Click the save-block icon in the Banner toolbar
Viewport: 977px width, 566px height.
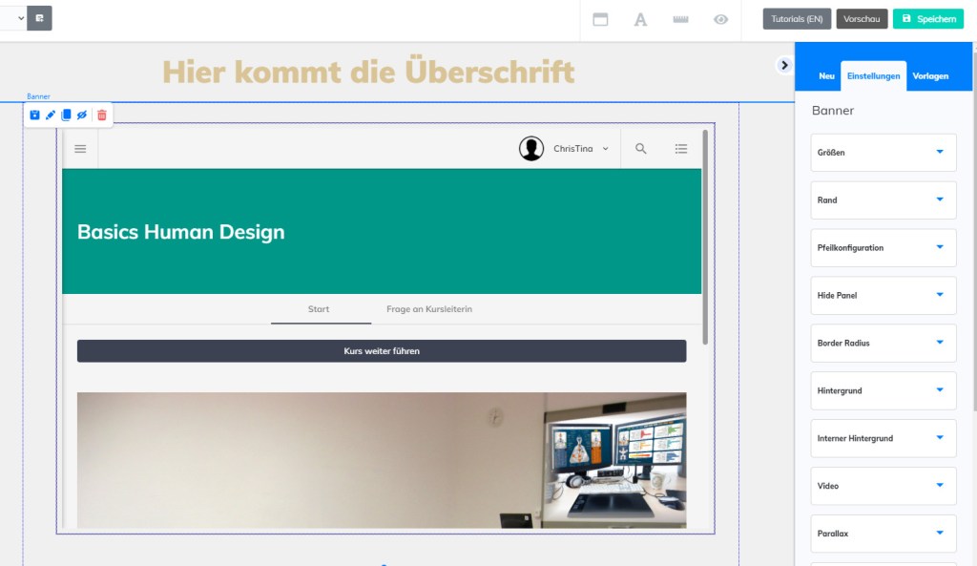(35, 115)
